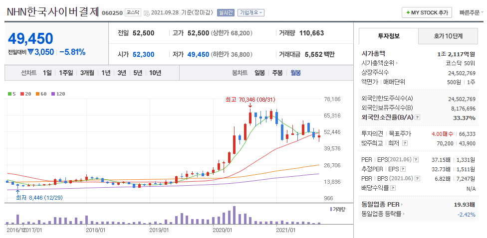Select the 5년 line chart period
The height and width of the screenshot is (238, 487).
(138, 73)
